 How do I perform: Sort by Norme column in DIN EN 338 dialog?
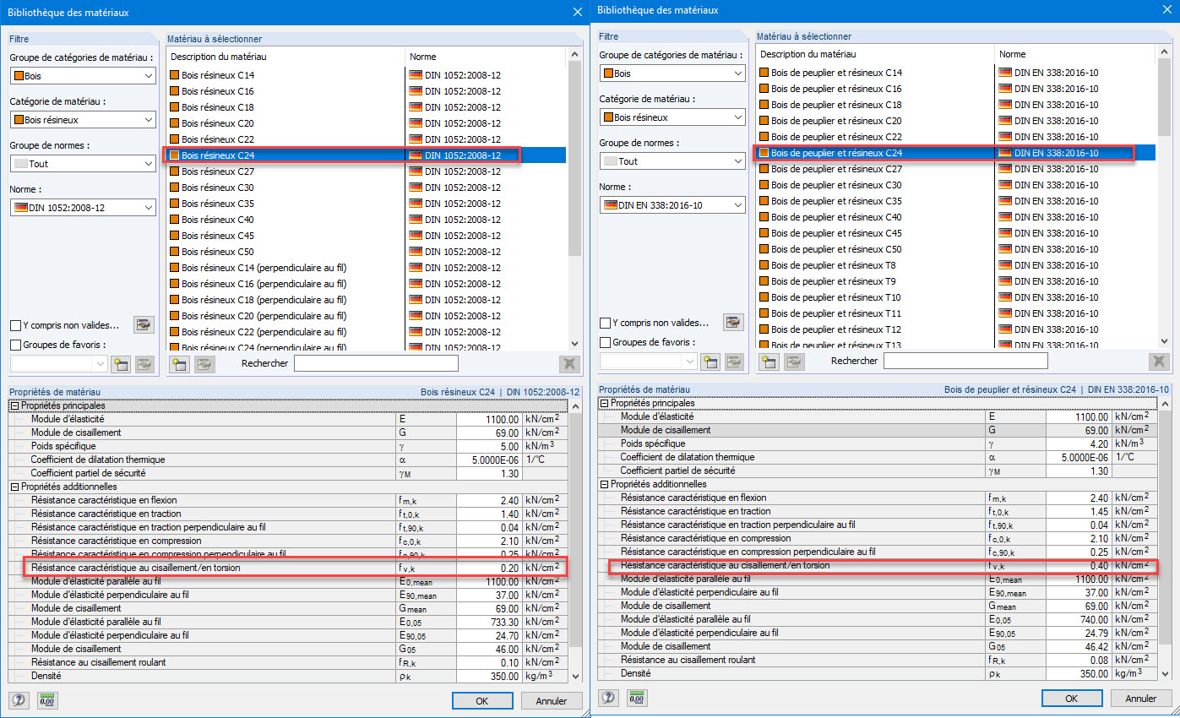click(1076, 54)
